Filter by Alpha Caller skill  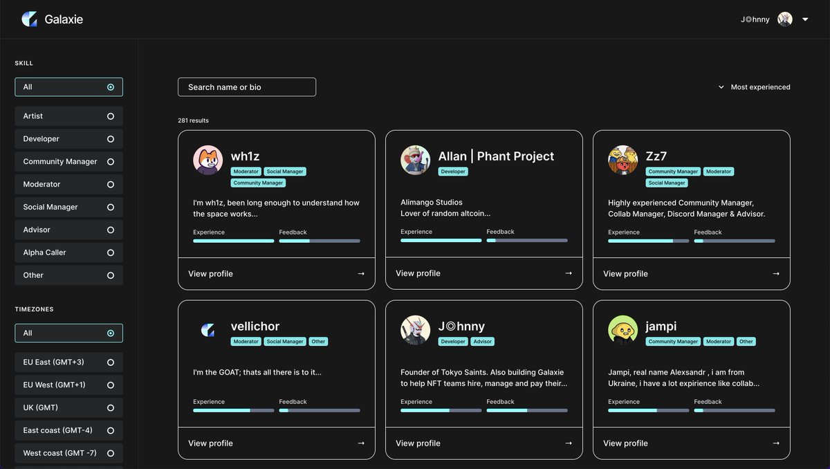(68, 252)
